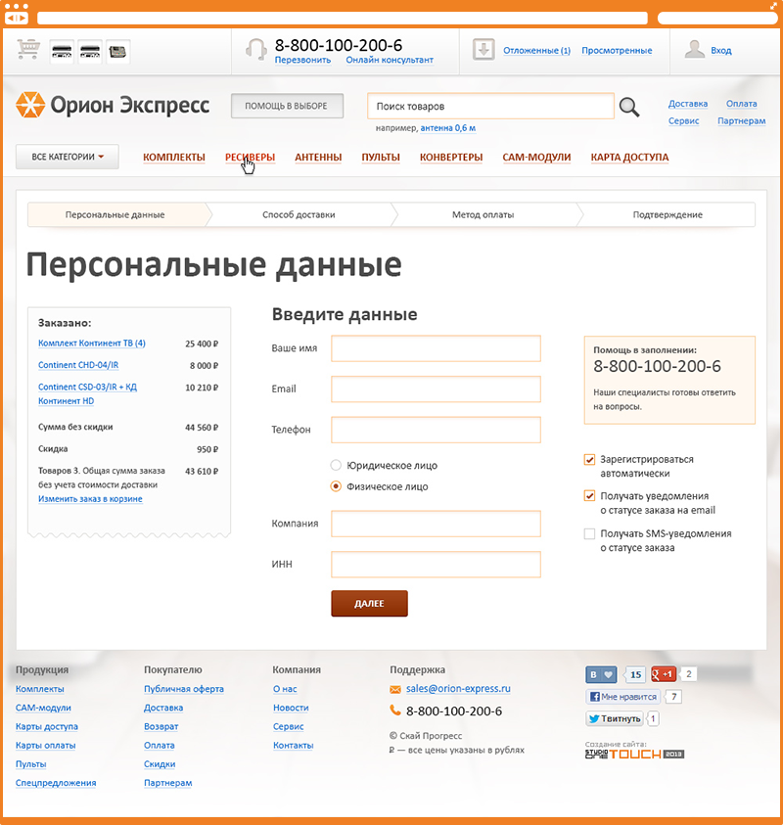783x825 pixels.
Task: Click the 'Ваше имя' input field
Action: pyautogui.click(x=436, y=348)
